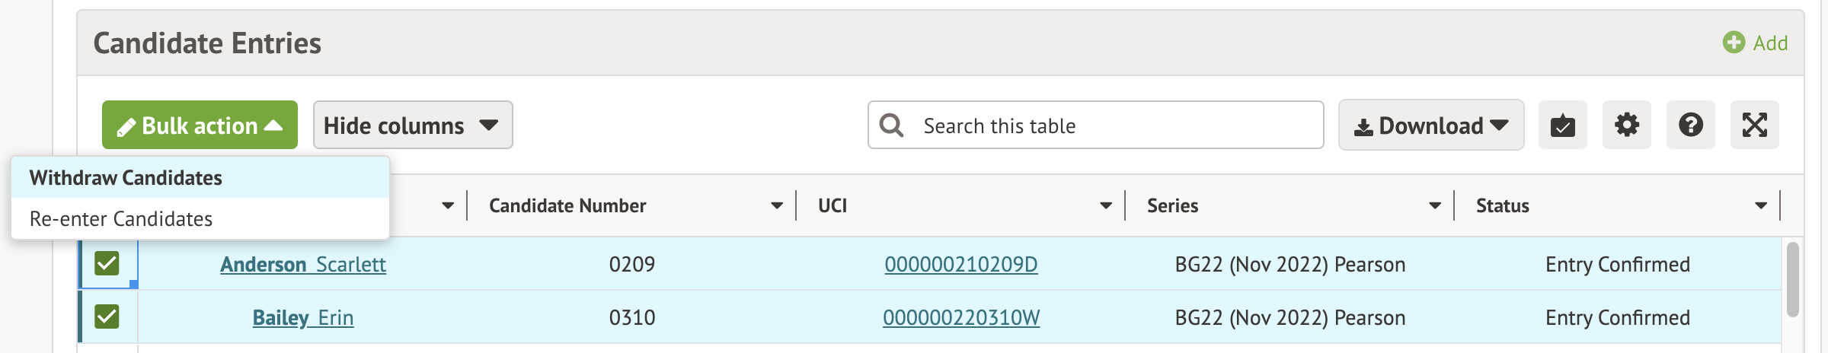Select Withdraw Candidates from the menu
Image resolution: width=1828 pixels, height=353 pixels.
click(126, 178)
